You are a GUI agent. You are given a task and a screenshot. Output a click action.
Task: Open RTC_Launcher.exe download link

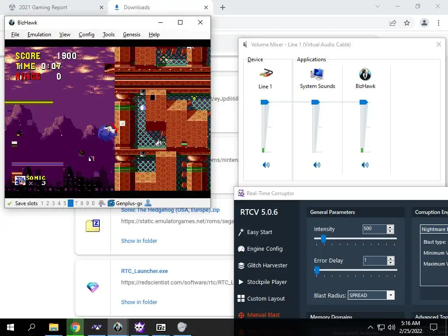coord(144,271)
